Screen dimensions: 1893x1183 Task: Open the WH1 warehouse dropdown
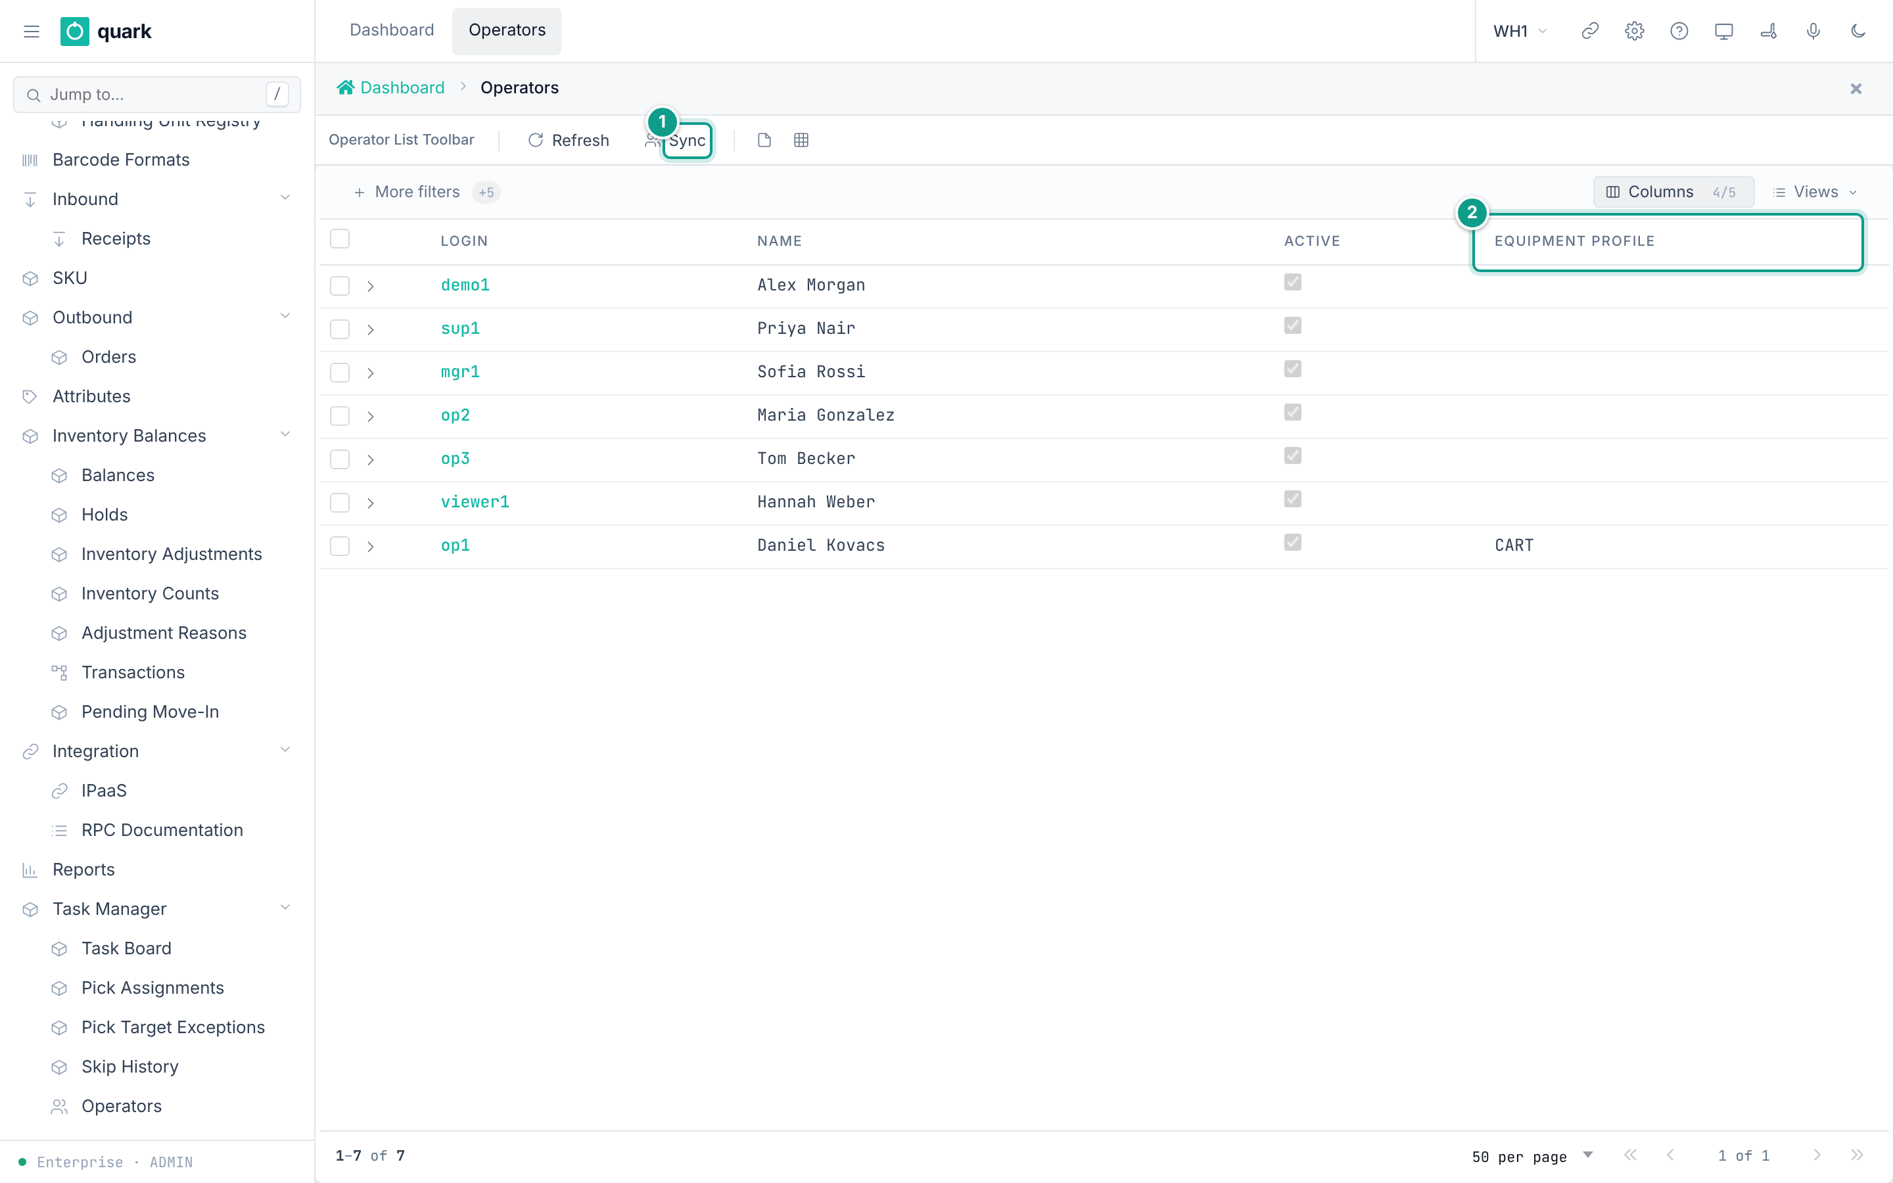click(x=1520, y=32)
